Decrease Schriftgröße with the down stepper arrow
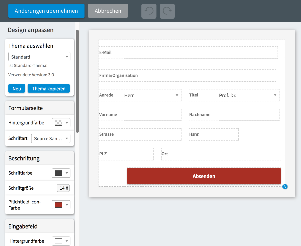Screen dimensions: 301x246 pos(66,189)
